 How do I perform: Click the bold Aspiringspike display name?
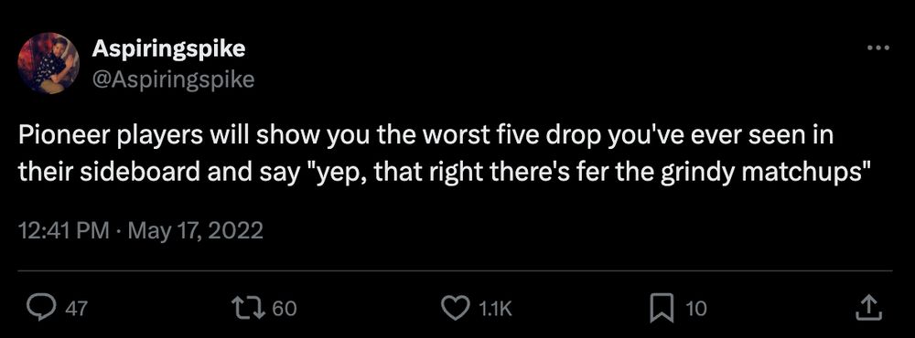(x=168, y=49)
